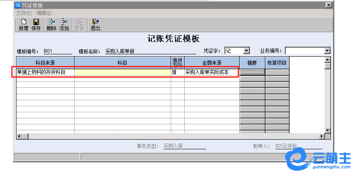Expand the 凭证字 dropdown
Image resolution: width=353 pixels, height=171 pixels.
pos(247,51)
